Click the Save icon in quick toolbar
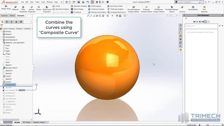 coord(78,2)
